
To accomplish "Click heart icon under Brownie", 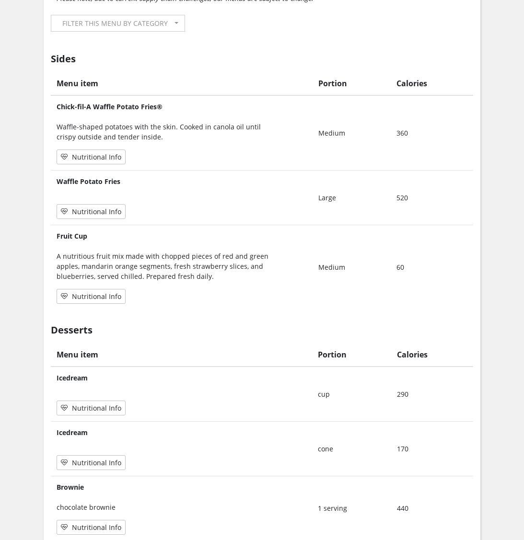I will [x=64, y=527].
